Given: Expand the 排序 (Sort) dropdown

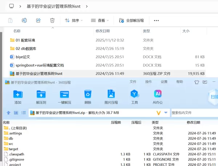Looking at the screenshot, I should click(x=74, y=20).
